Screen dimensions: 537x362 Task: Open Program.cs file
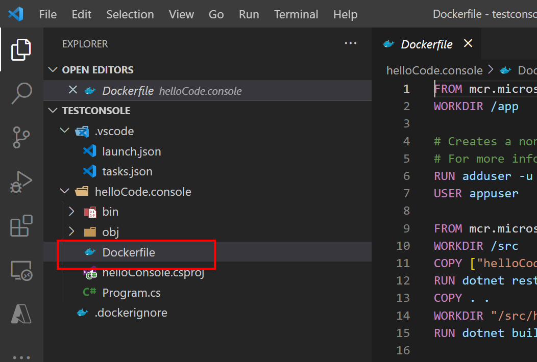tap(131, 293)
